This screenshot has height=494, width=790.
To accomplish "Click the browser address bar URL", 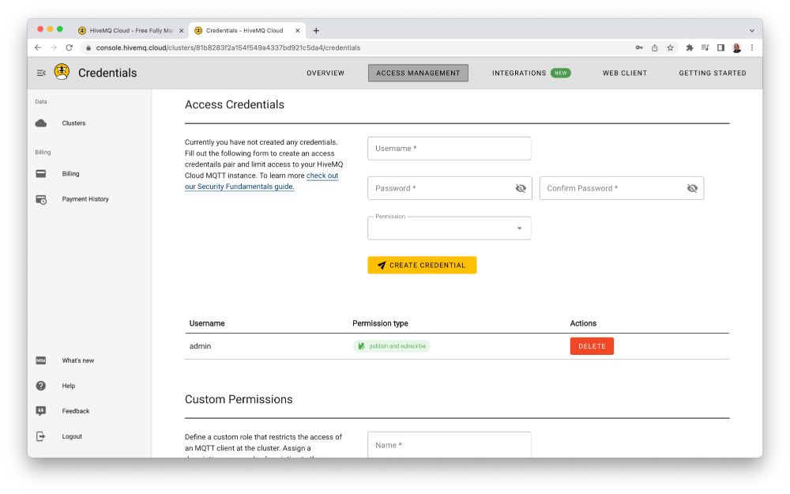I will click(228, 48).
